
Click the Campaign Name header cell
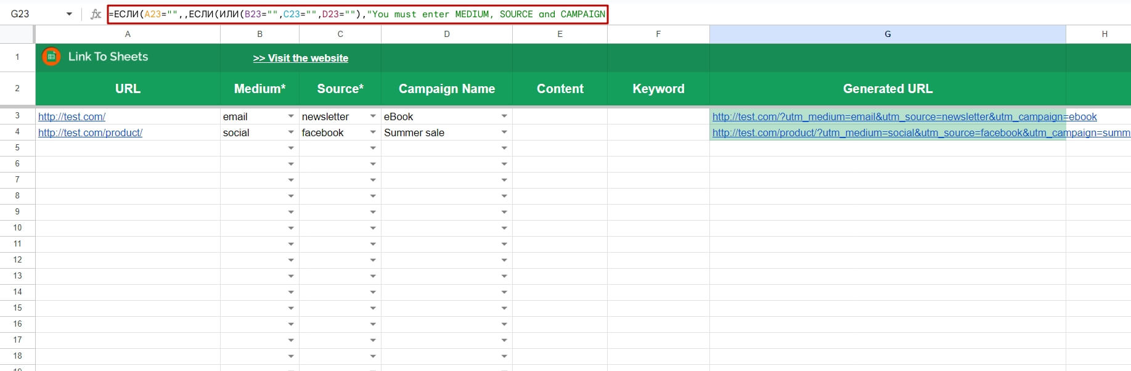(447, 89)
